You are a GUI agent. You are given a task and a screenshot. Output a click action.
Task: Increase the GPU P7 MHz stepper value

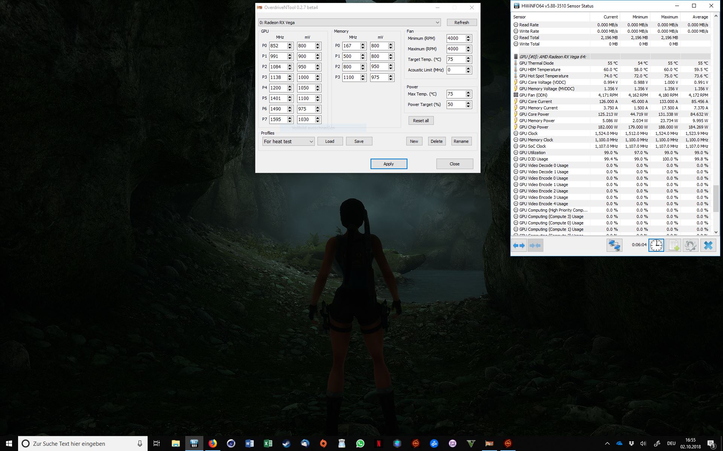pos(290,118)
